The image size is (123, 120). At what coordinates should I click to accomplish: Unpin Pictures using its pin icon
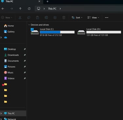(x=25, y=67)
